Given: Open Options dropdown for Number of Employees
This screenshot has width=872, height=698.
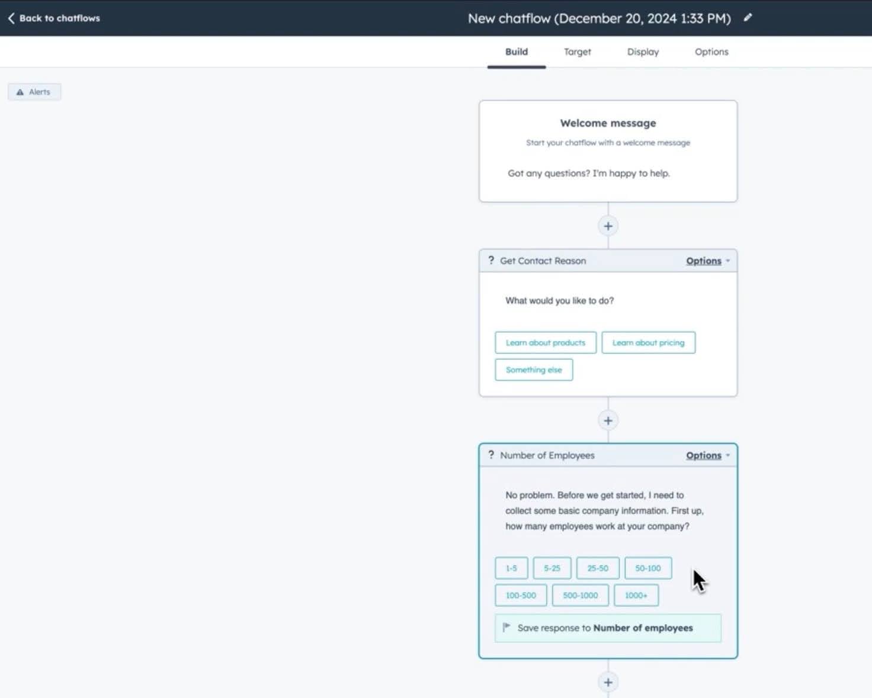Looking at the screenshot, I should point(708,456).
